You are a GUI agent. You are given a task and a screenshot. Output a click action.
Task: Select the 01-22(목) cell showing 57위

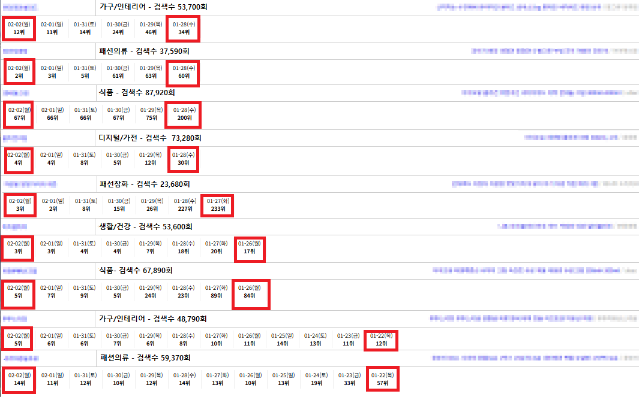click(382, 379)
